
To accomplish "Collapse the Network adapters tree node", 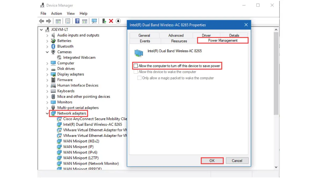I will pos(47,113).
